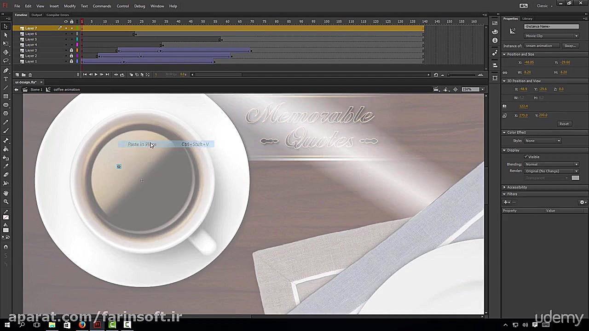Viewport: 589px width, 331px height.
Task: Delete the layer with the trash icon
Action: pos(30,74)
